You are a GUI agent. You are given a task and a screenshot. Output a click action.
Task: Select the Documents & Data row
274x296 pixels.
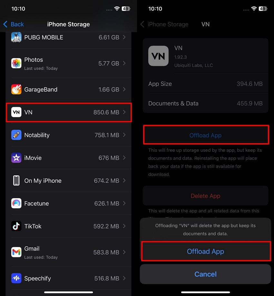click(206, 104)
